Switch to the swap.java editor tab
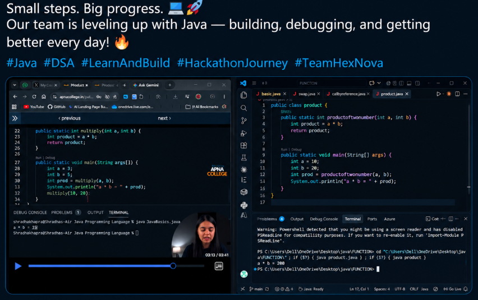The width and height of the screenshot is (478, 300). (307, 94)
